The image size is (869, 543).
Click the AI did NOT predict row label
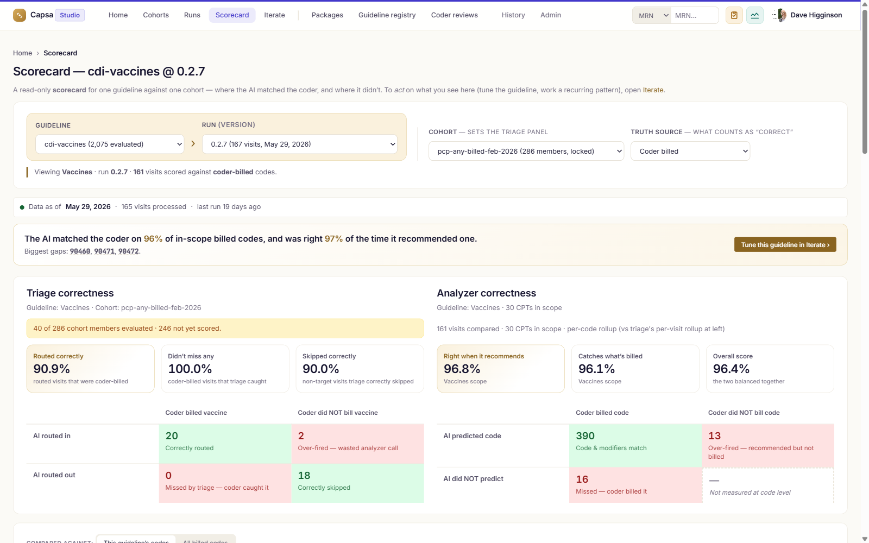pos(473,479)
